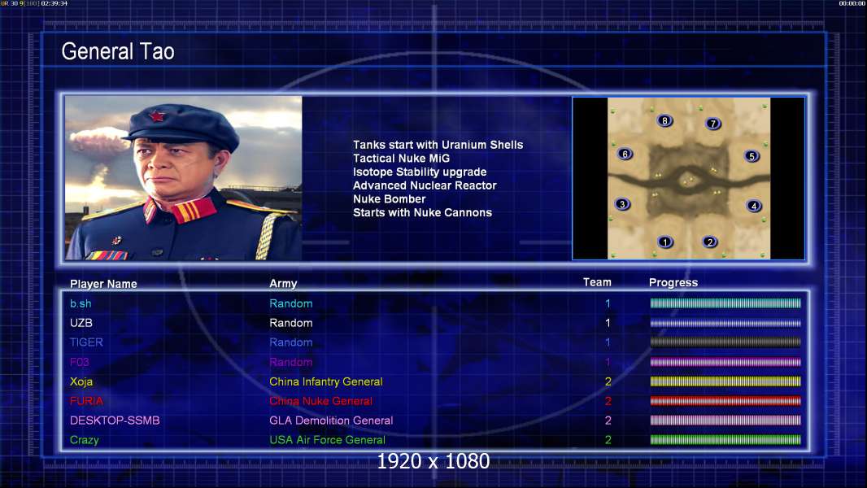This screenshot has width=867, height=488.
Task: Select player name UZB
Action: coord(81,323)
